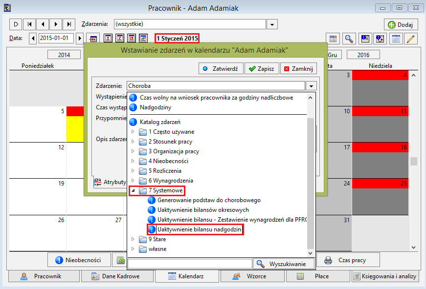426x289 pixels.
Task: Open the go-to-date calendar icon
Action: point(93,39)
